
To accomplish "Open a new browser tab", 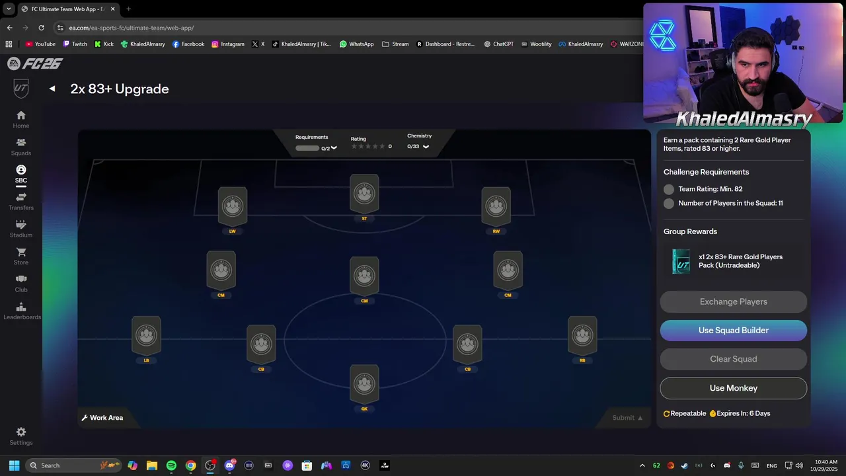I will [128, 9].
